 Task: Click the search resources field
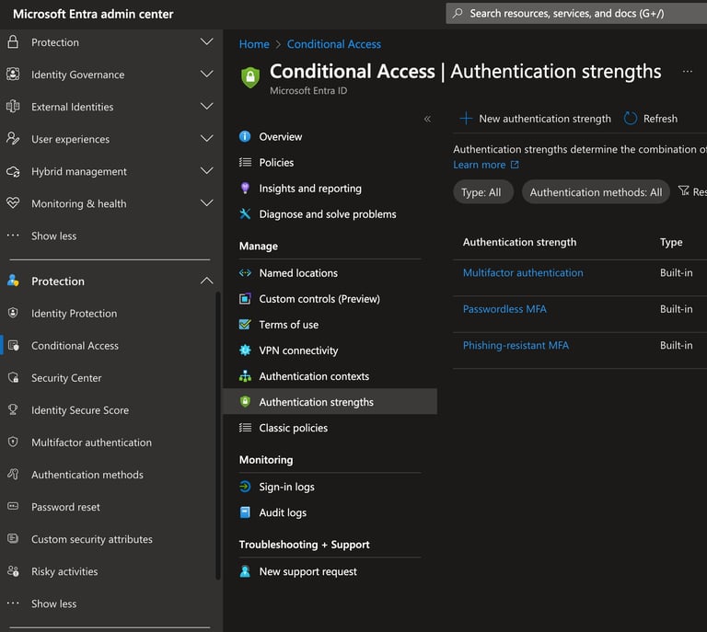pos(576,14)
